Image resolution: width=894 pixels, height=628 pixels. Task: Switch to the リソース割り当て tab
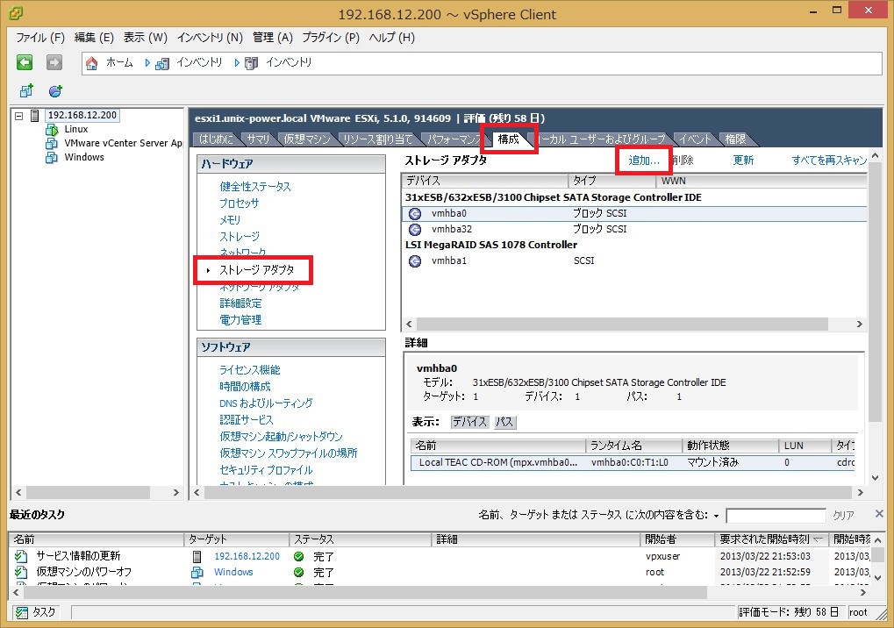tap(378, 139)
